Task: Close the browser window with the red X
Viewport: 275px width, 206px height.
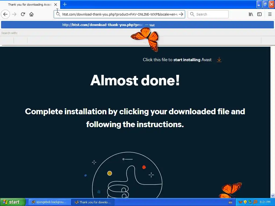Action: (272, 4)
